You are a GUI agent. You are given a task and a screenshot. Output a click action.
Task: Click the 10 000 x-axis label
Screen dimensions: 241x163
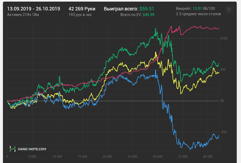57,156
